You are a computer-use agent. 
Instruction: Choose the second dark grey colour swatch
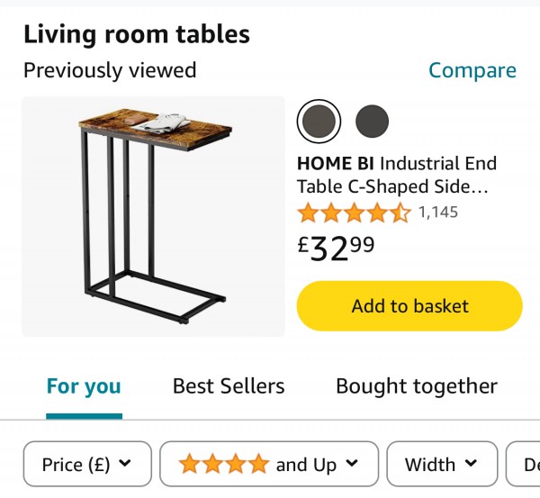point(372,120)
